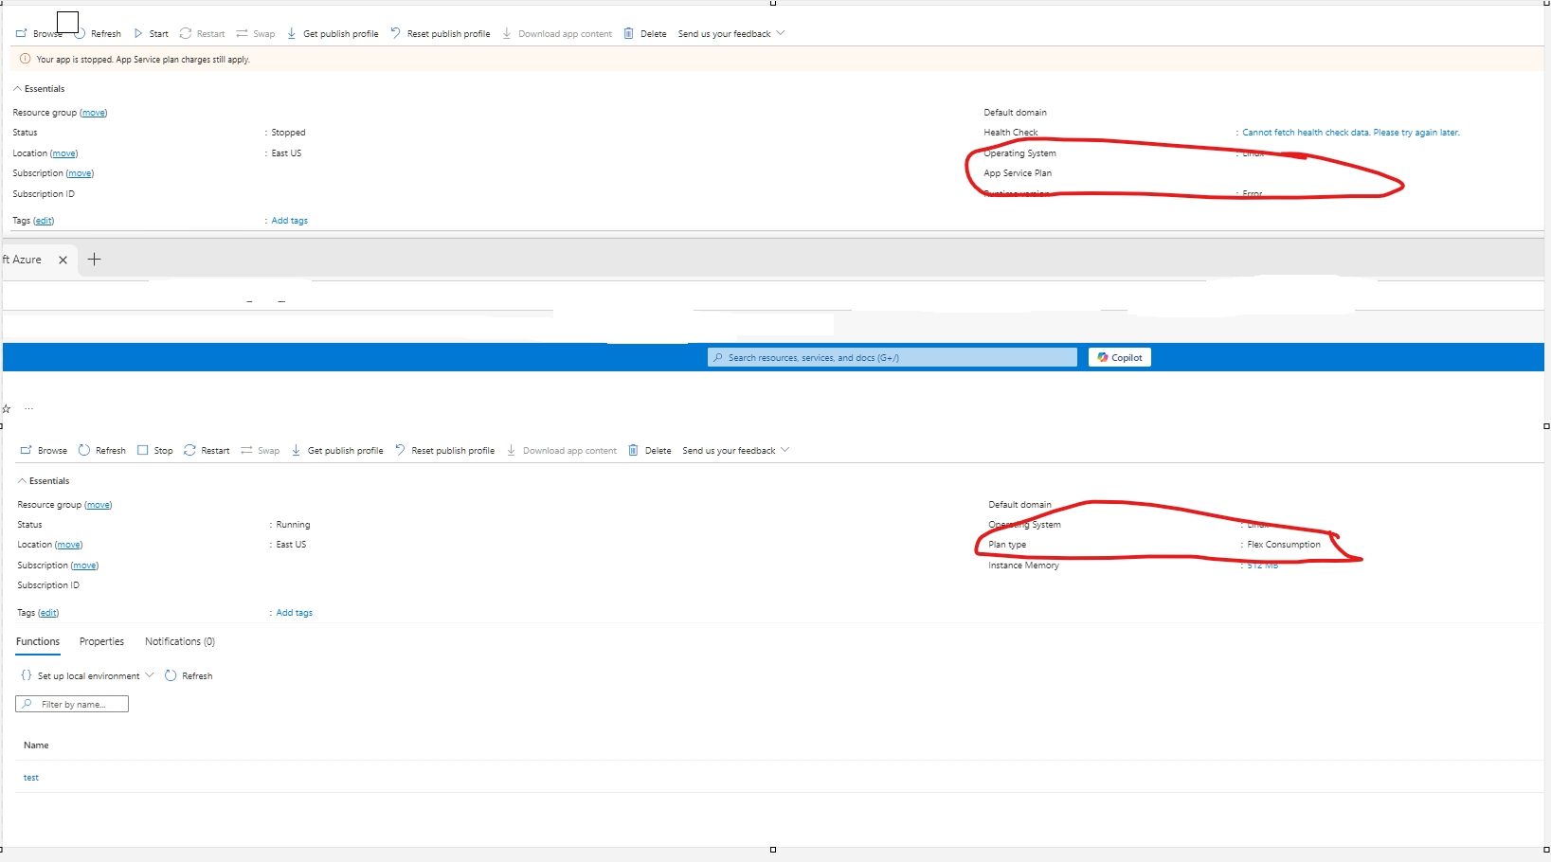Select the Functions tab
1551x862 pixels.
(x=38, y=641)
